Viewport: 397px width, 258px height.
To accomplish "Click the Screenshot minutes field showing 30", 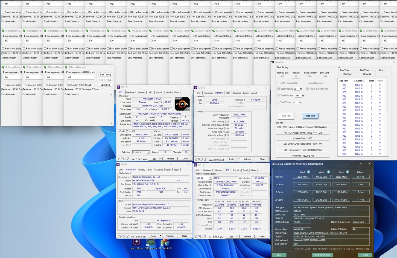I will (x=296, y=89).
